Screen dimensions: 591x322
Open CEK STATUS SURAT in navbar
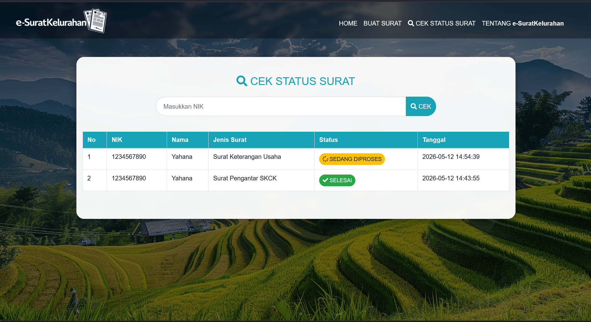(x=442, y=23)
